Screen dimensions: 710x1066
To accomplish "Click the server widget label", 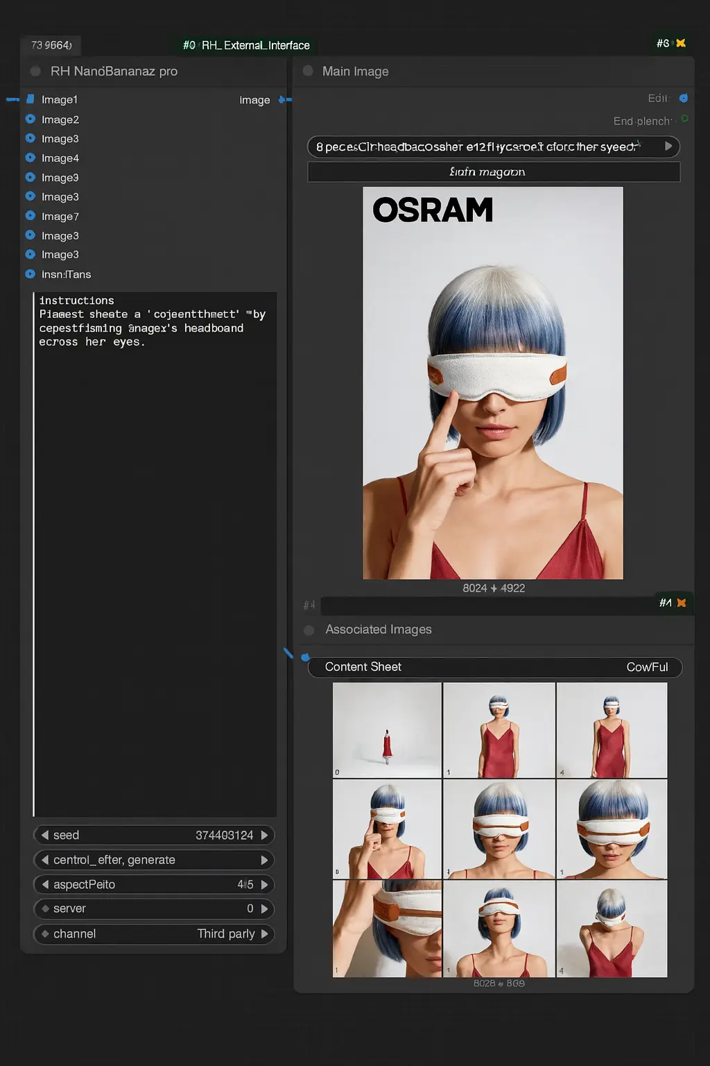I will pos(69,908).
